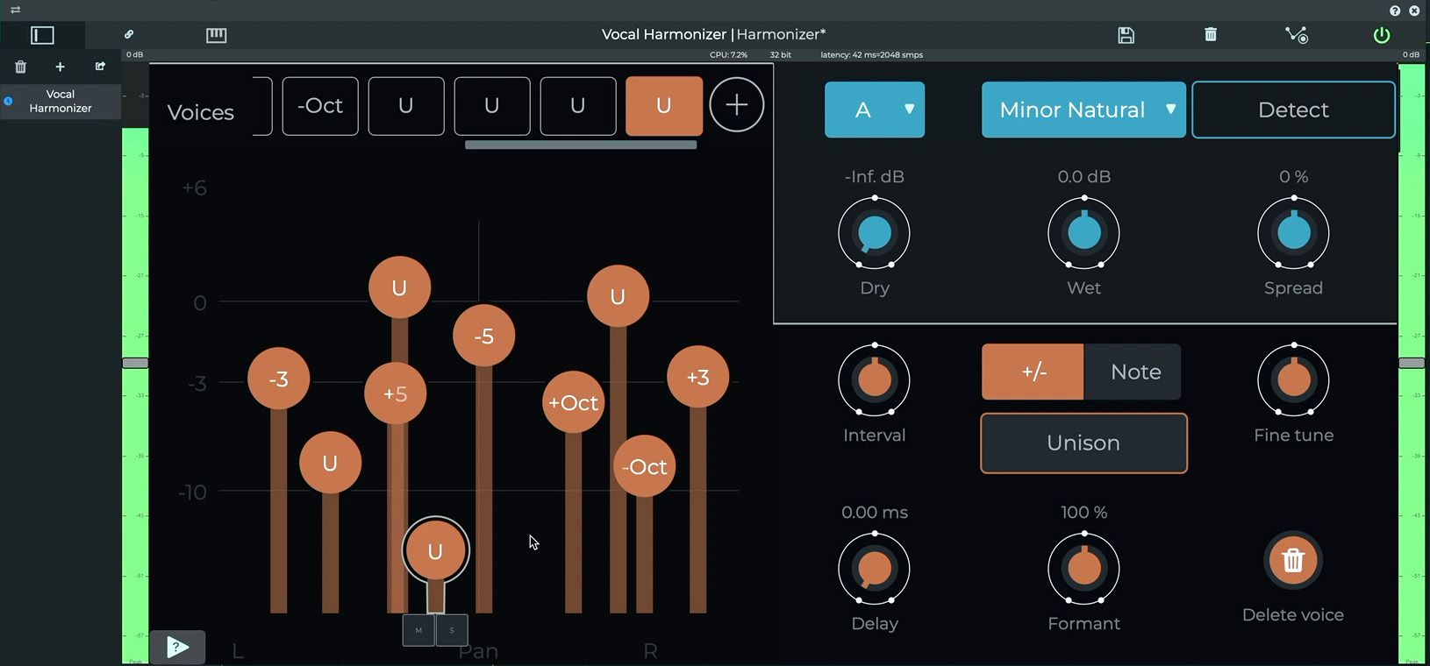Click sidebar trash icon
The height and width of the screenshot is (666, 1430).
(x=21, y=67)
